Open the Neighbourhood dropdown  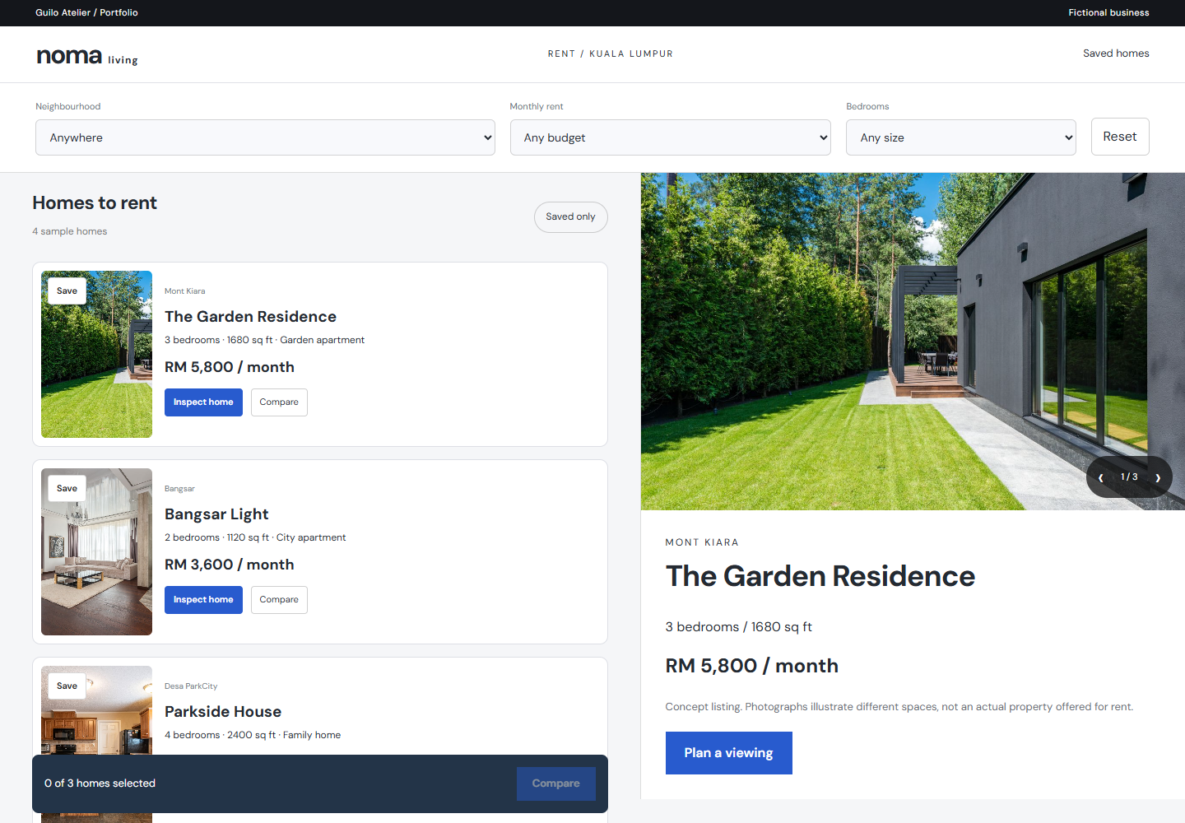click(x=265, y=137)
